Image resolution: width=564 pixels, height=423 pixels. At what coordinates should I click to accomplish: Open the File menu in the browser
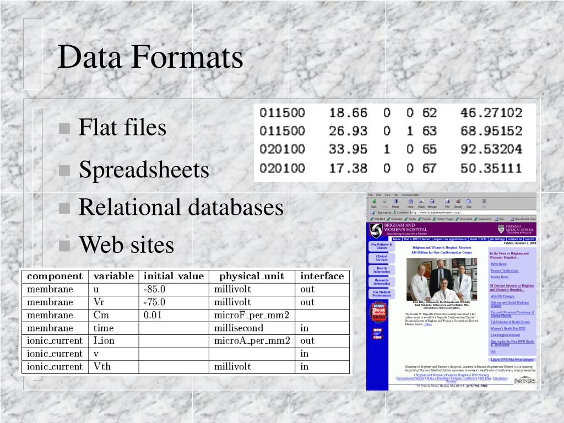pyautogui.click(x=371, y=195)
